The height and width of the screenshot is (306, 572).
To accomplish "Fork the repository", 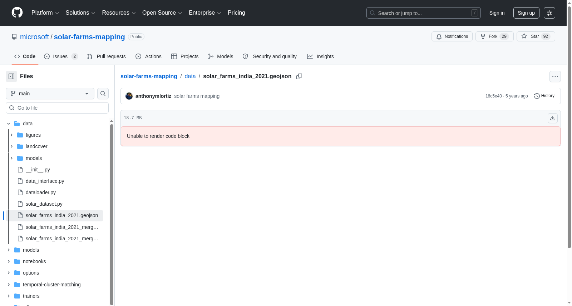I will 494,36.
